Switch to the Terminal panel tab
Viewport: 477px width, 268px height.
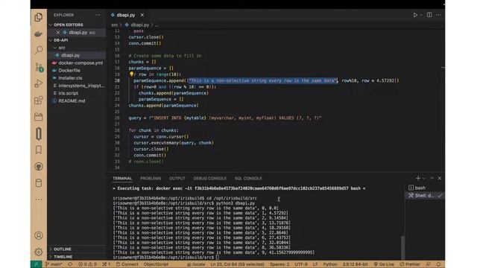click(122, 179)
